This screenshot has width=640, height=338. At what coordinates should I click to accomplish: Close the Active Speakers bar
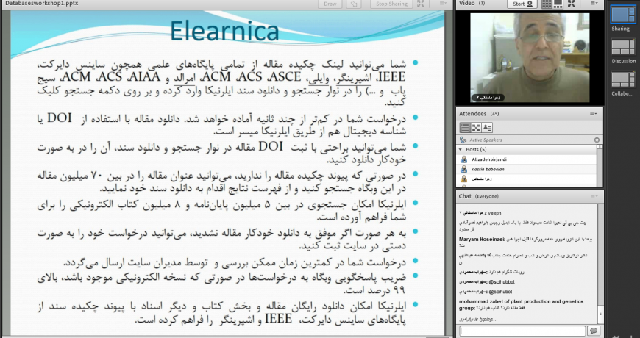(x=597, y=140)
